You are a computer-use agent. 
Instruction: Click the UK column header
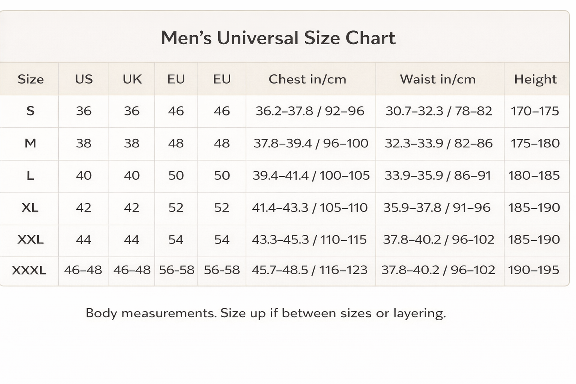click(132, 79)
